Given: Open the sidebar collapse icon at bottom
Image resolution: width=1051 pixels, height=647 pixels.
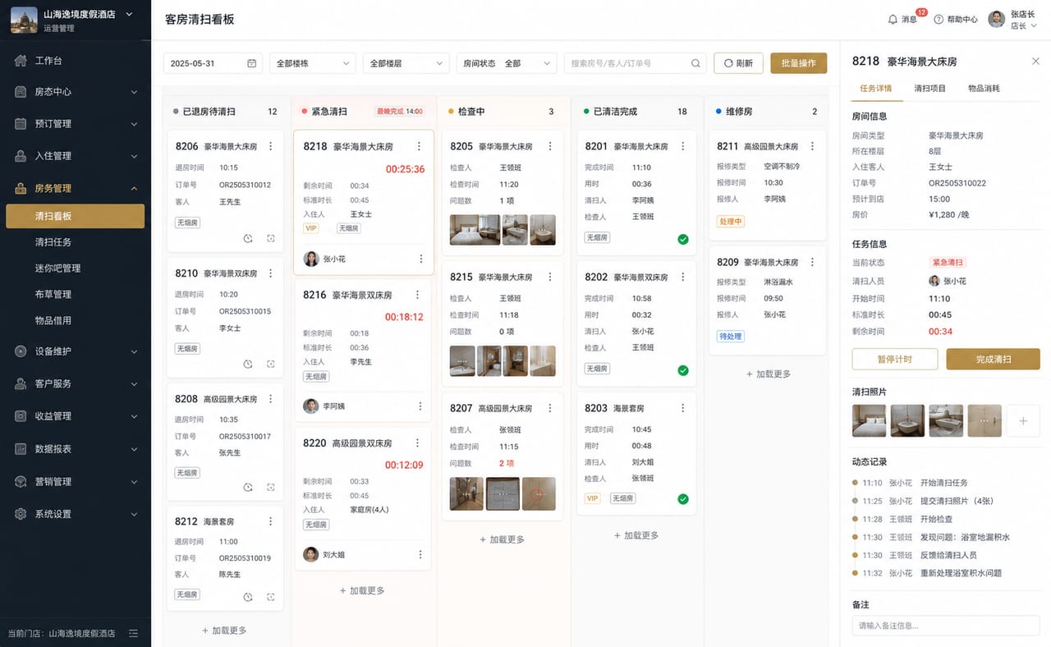Looking at the screenshot, I should [134, 633].
